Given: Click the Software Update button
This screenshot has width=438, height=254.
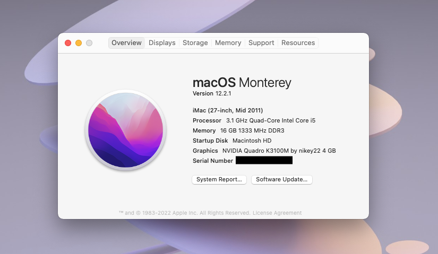Looking at the screenshot, I should pos(281,179).
